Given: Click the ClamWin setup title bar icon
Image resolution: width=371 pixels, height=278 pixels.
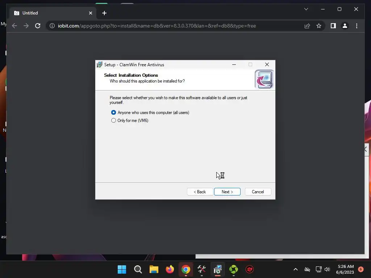Looking at the screenshot, I should tap(99, 64).
